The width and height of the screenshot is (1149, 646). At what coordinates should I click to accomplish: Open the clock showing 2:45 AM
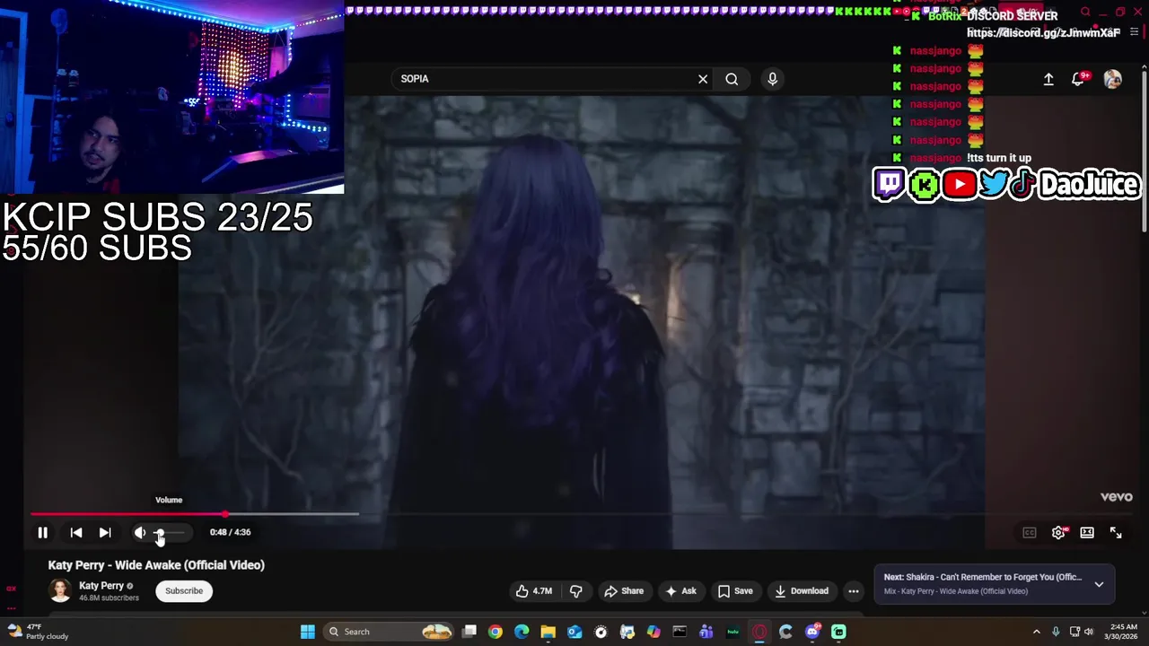pos(1123,632)
